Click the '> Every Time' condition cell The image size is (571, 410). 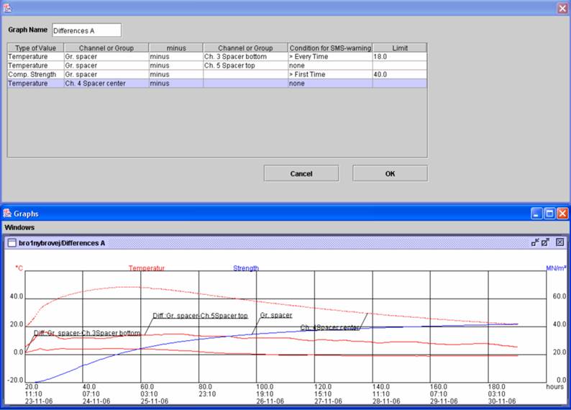(x=330, y=56)
